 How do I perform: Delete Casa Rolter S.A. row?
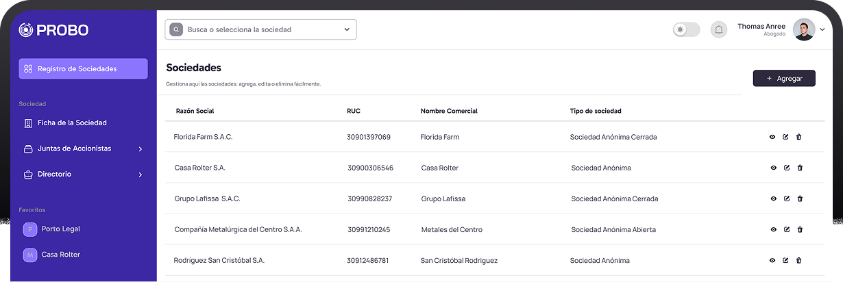pyautogui.click(x=800, y=168)
